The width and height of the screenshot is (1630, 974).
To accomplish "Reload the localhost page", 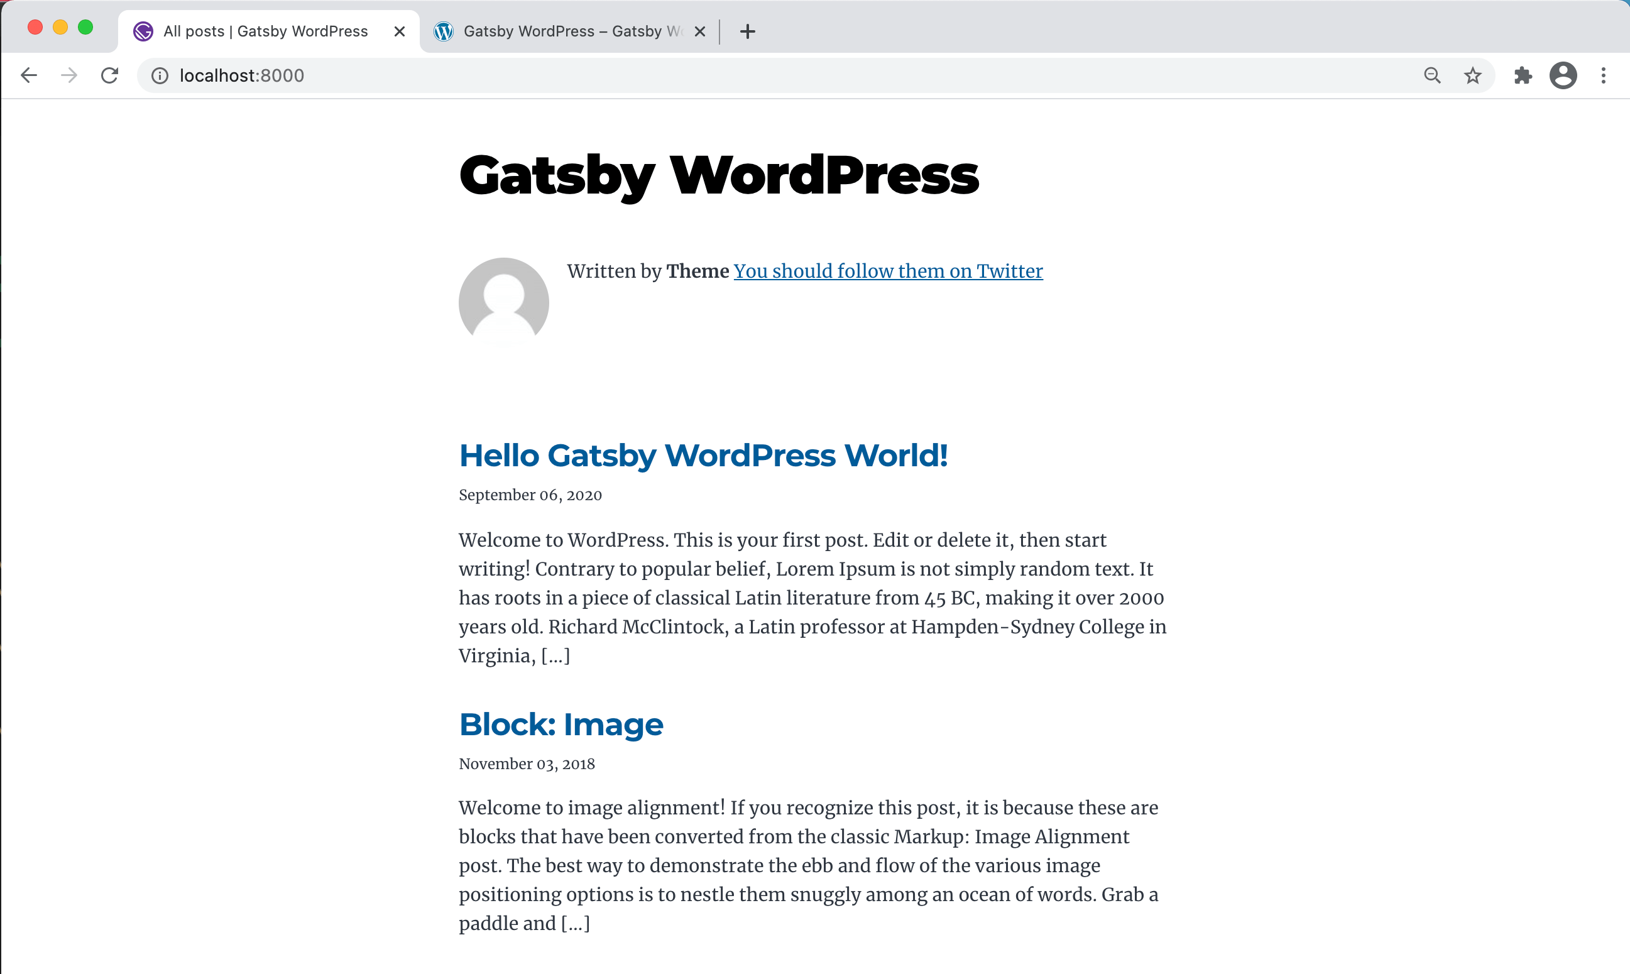I will click(x=109, y=75).
